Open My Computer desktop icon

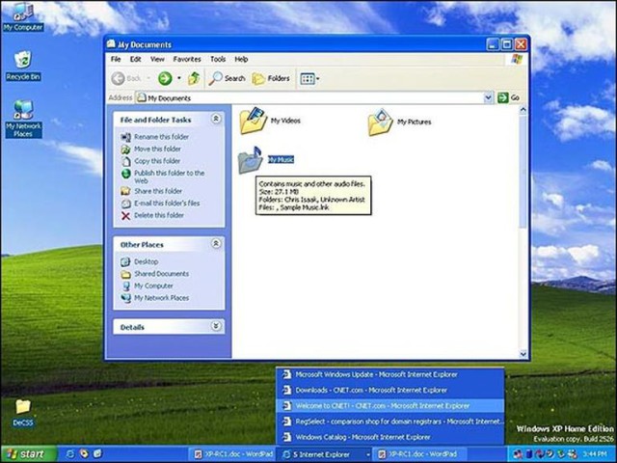point(22,13)
